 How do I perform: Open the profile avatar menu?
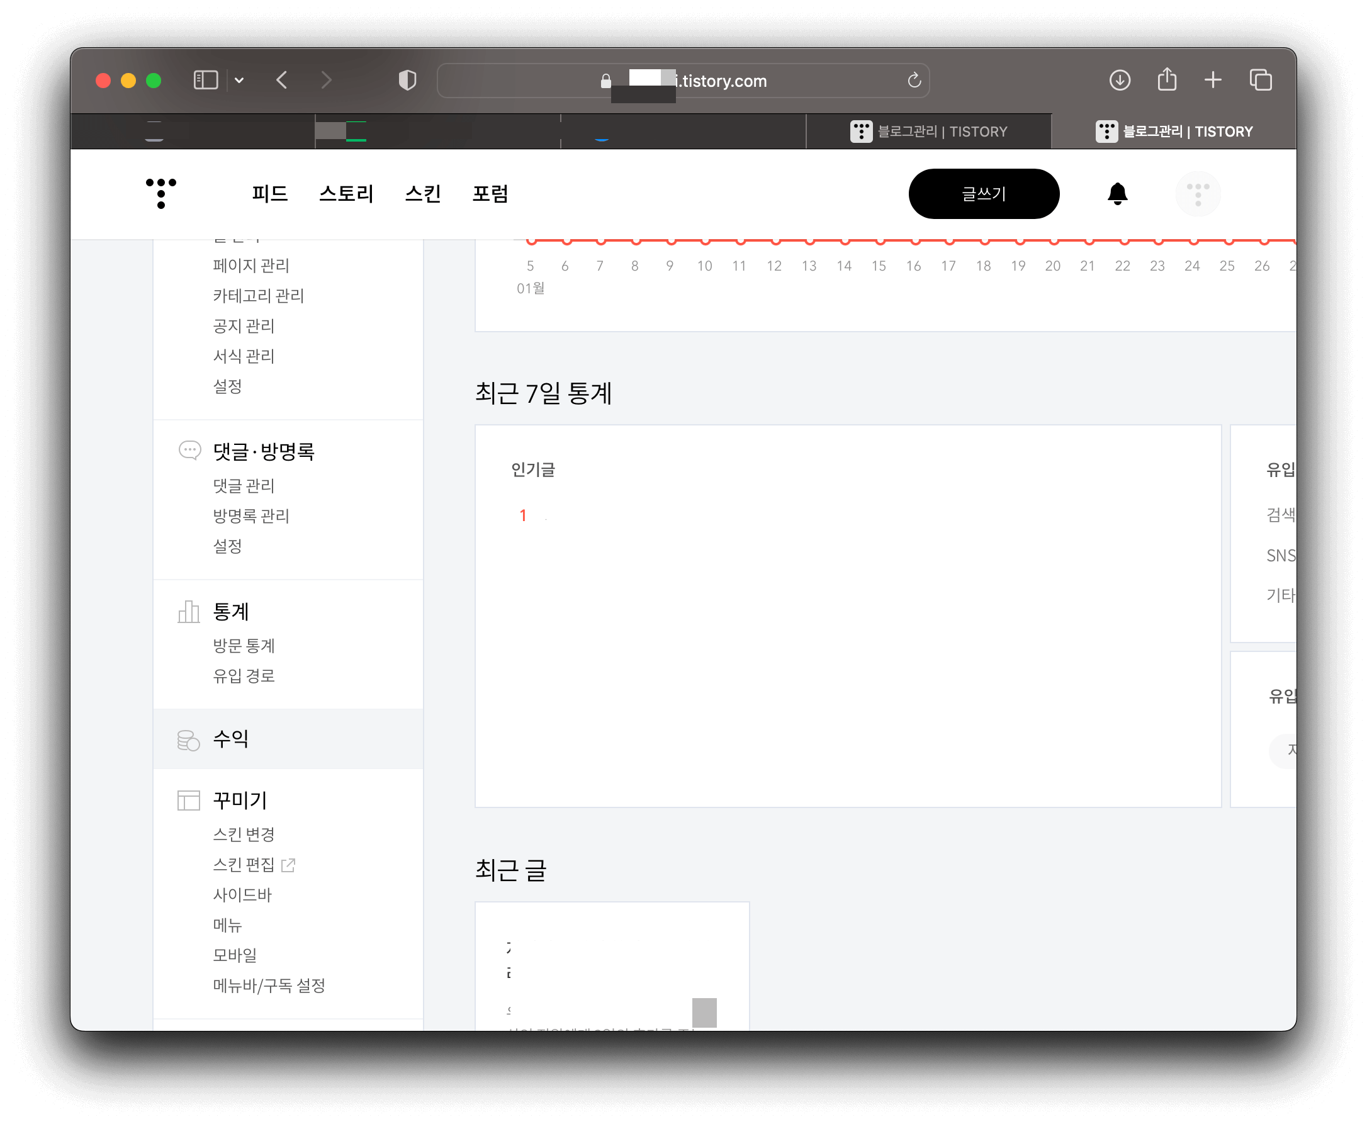pos(1197,194)
